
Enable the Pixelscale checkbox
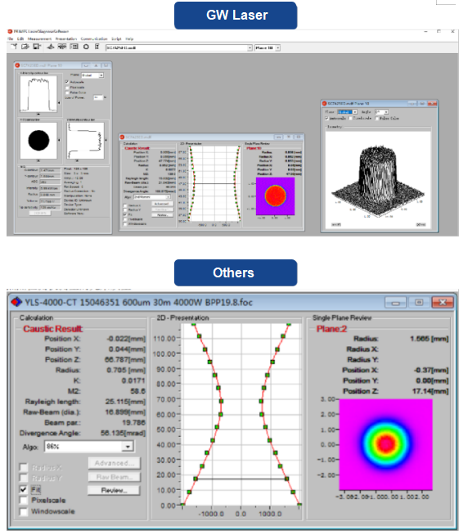pyautogui.click(x=24, y=500)
